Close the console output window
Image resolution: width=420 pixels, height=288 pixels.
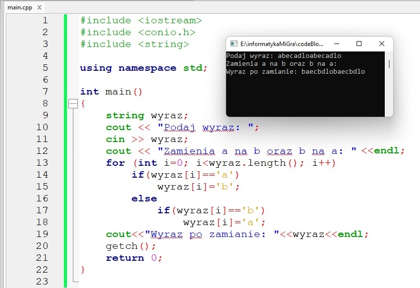pyautogui.click(x=382, y=44)
